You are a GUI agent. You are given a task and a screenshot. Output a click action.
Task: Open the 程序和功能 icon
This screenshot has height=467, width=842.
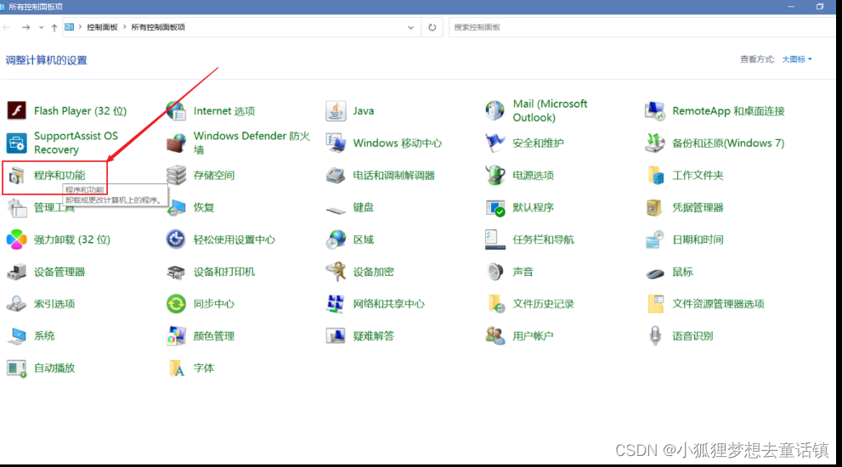pos(17,175)
